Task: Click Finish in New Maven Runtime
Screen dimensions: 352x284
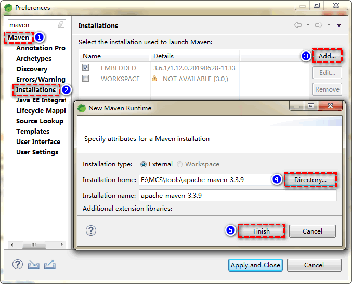Action: point(262,231)
